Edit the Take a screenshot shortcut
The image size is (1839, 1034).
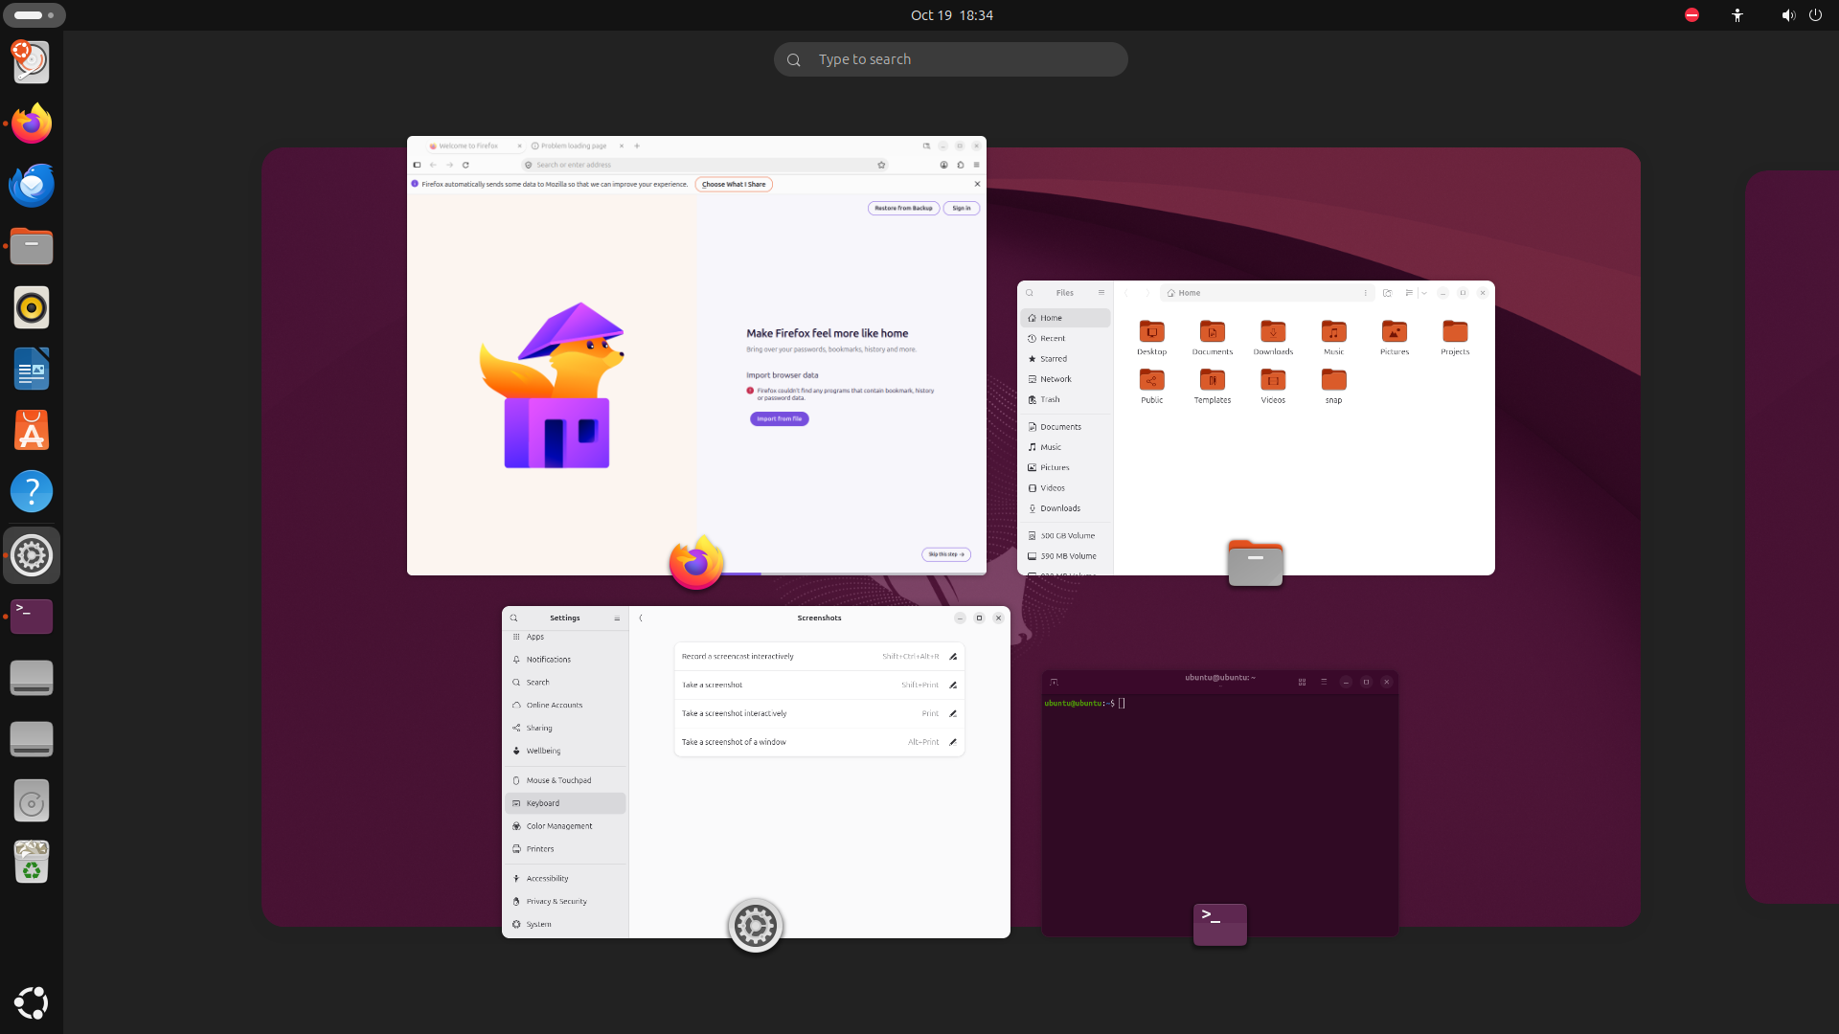tap(953, 686)
